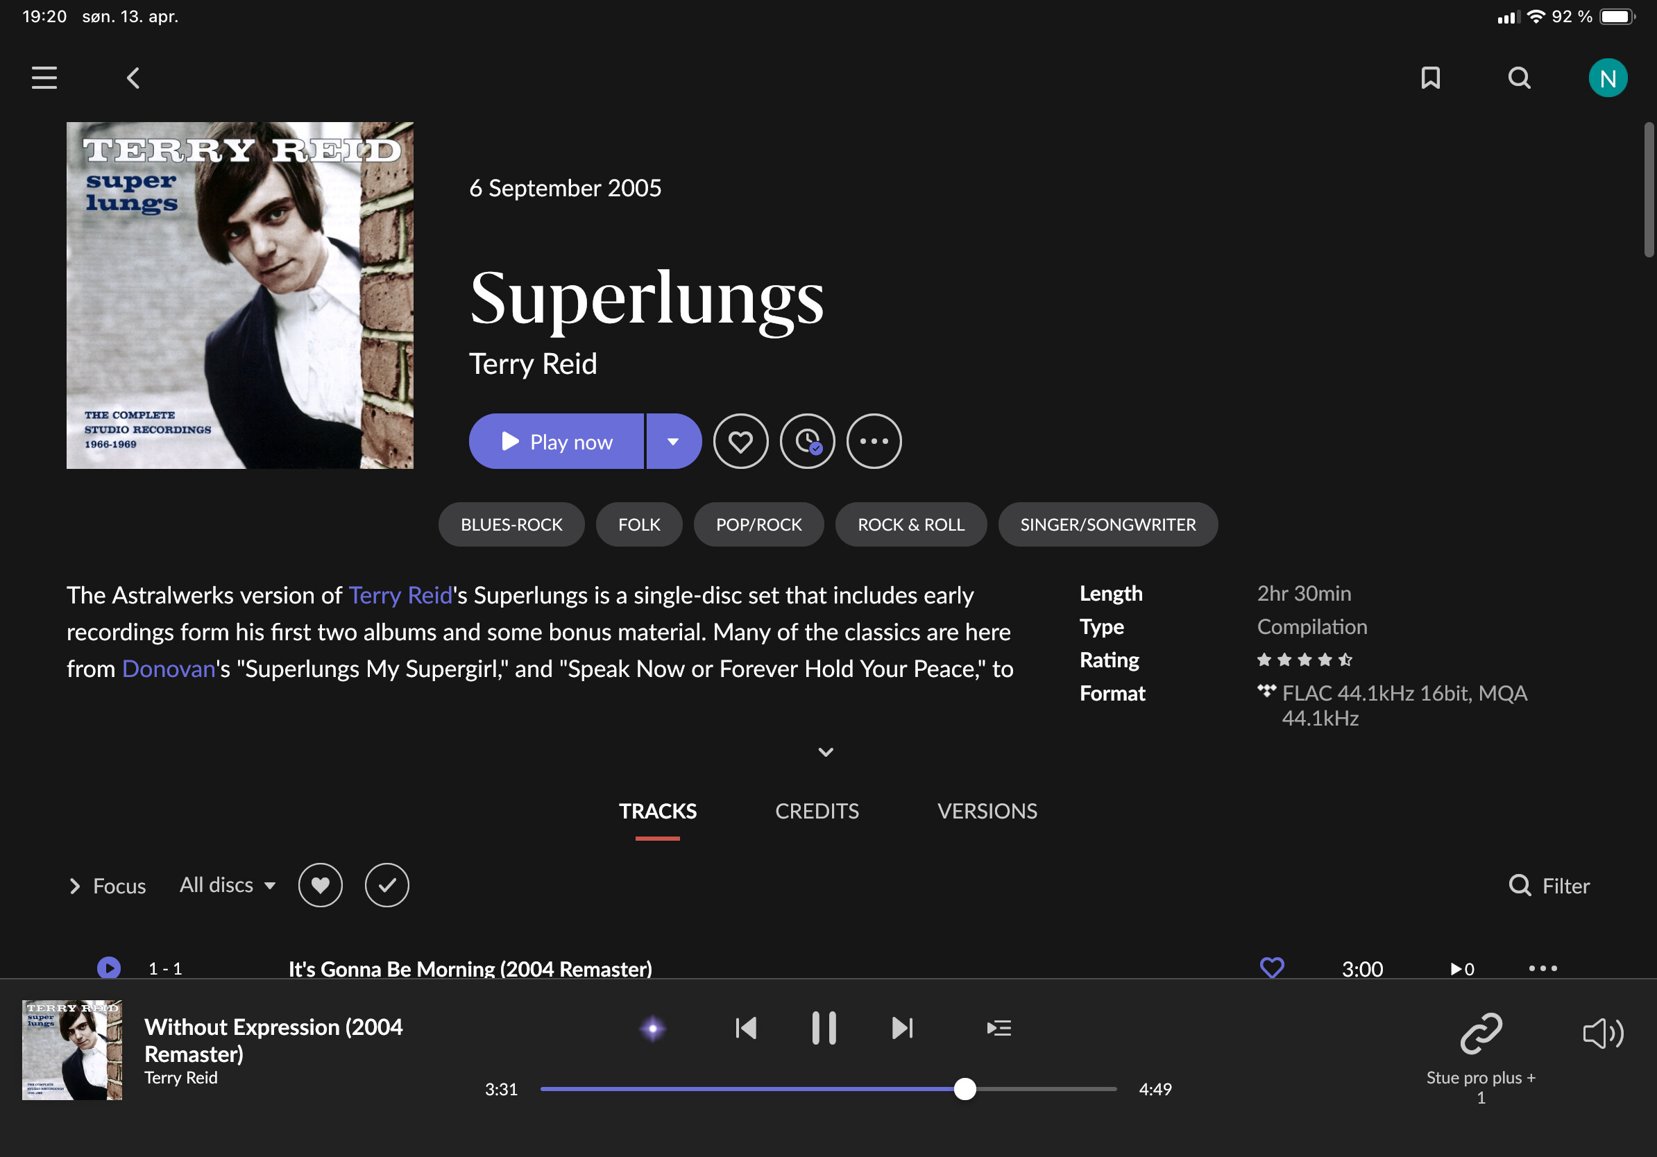Screen dimensions: 1657x1157
Task: Switch to the TRACKS tab
Action: [x=658, y=811]
